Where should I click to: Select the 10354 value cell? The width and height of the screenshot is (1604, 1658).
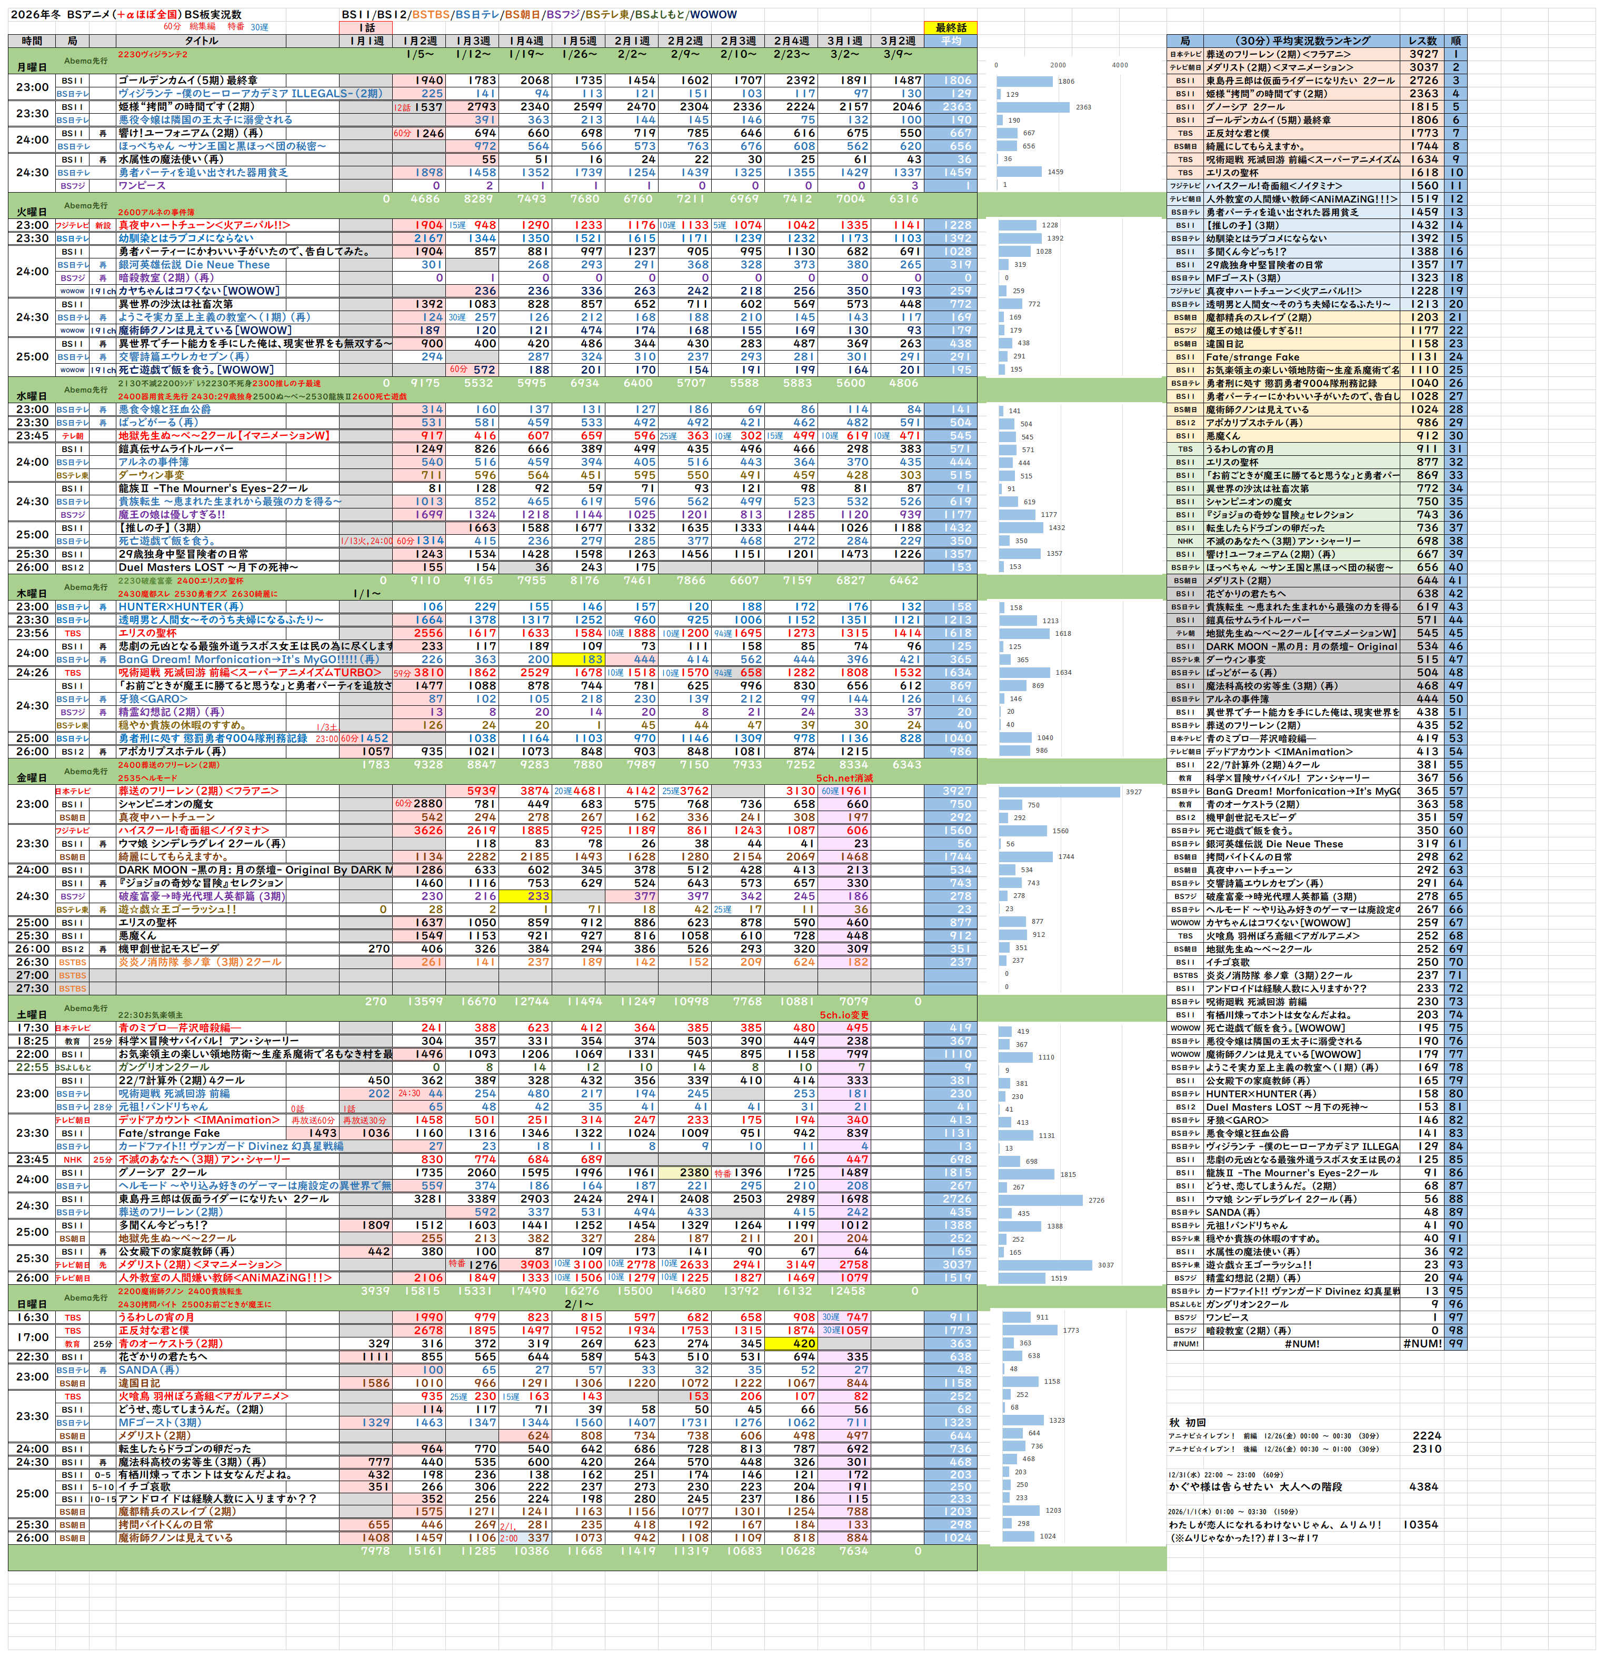point(1421,1524)
